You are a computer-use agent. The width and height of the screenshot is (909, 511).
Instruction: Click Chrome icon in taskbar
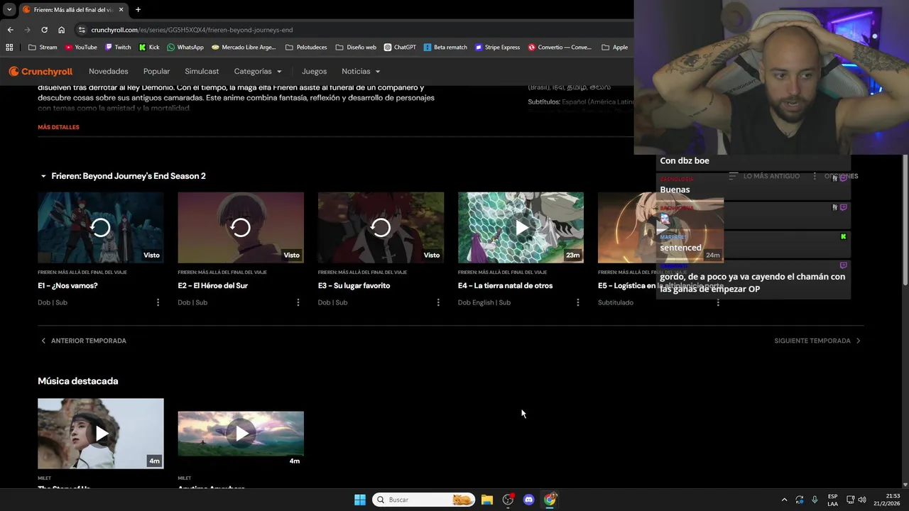[x=550, y=500]
